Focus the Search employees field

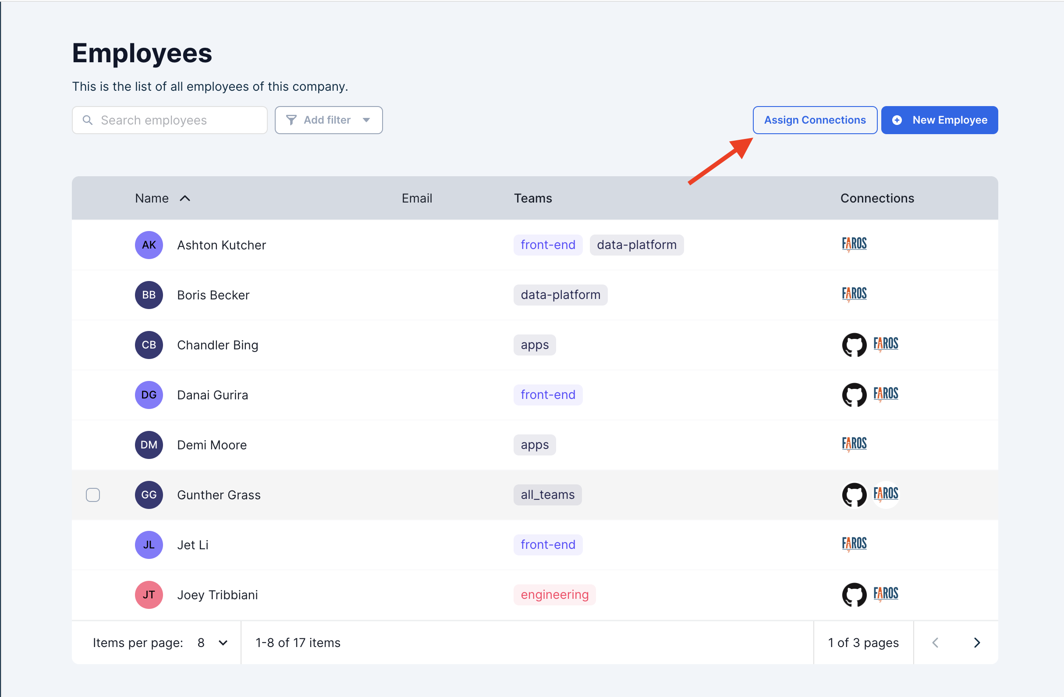(170, 120)
